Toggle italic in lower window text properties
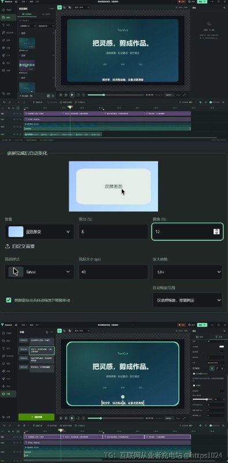This screenshot has width=228, height=463. [x=217, y=368]
